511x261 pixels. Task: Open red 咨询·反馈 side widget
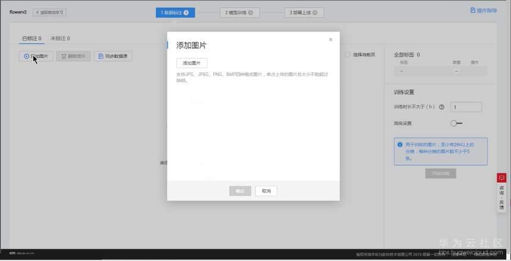[x=501, y=193]
